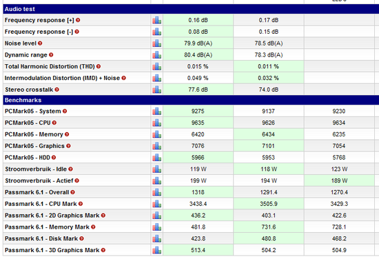The image size is (379, 259).
Task: Open help icon beside Total Harmonic Distortion (THD)
Action: click(99, 66)
